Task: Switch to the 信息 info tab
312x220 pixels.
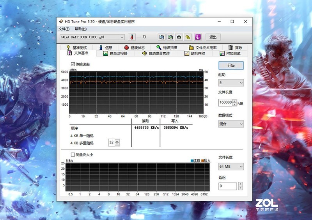Action: click(106, 48)
